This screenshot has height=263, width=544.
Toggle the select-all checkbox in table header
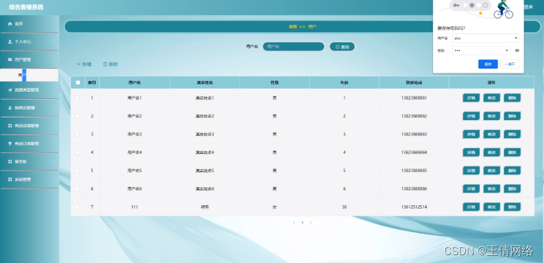click(x=77, y=83)
